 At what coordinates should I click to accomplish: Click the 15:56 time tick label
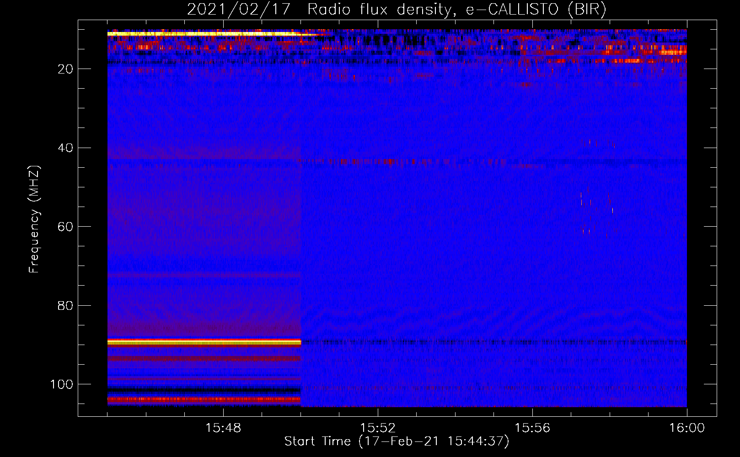click(532, 428)
